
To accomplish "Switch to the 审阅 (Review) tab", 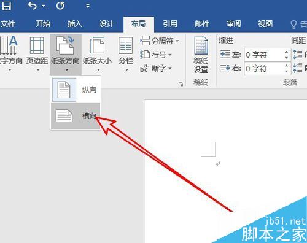I will (234, 24).
